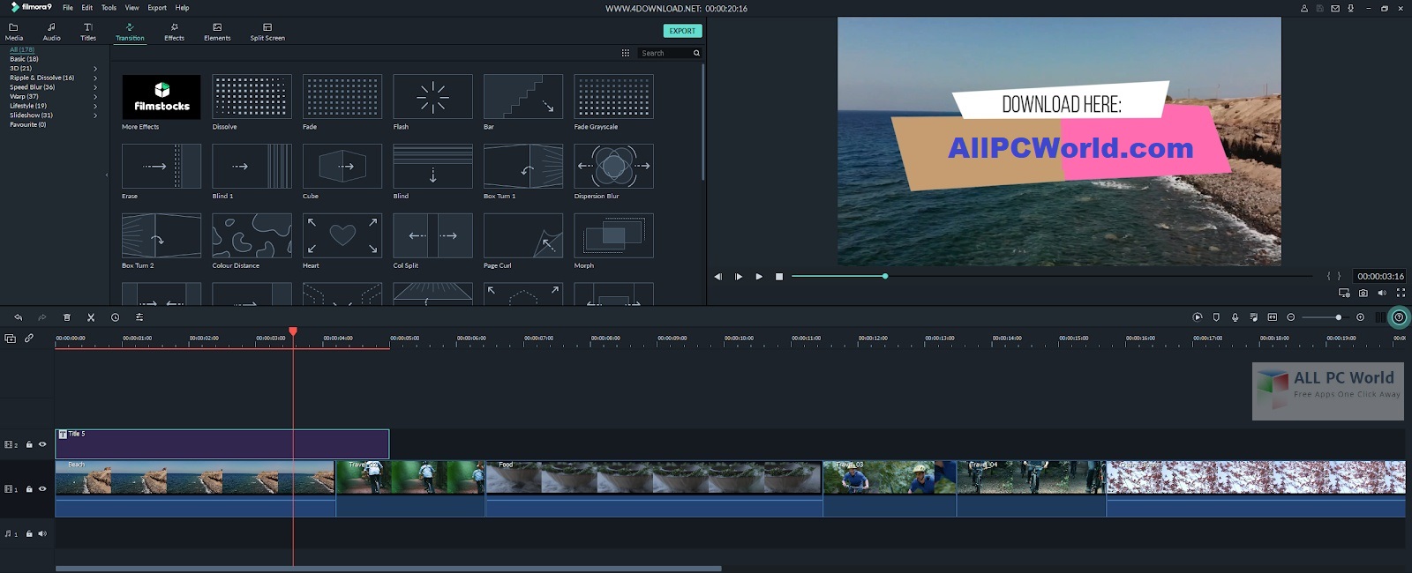
Task: Select the Dissolve transition thumbnail
Action: click(252, 97)
